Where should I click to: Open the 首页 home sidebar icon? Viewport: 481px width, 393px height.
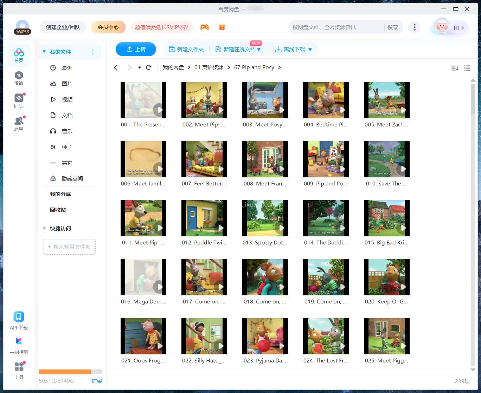click(19, 55)
